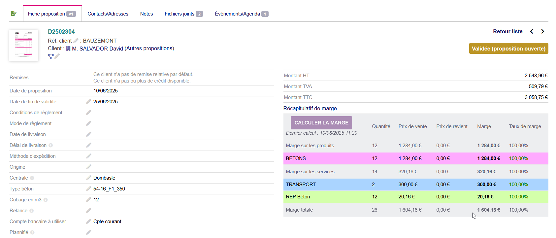Click Validée (proposition ouverte) status badge
Screen dimensions: 556x238
click(x=508, y=49)
